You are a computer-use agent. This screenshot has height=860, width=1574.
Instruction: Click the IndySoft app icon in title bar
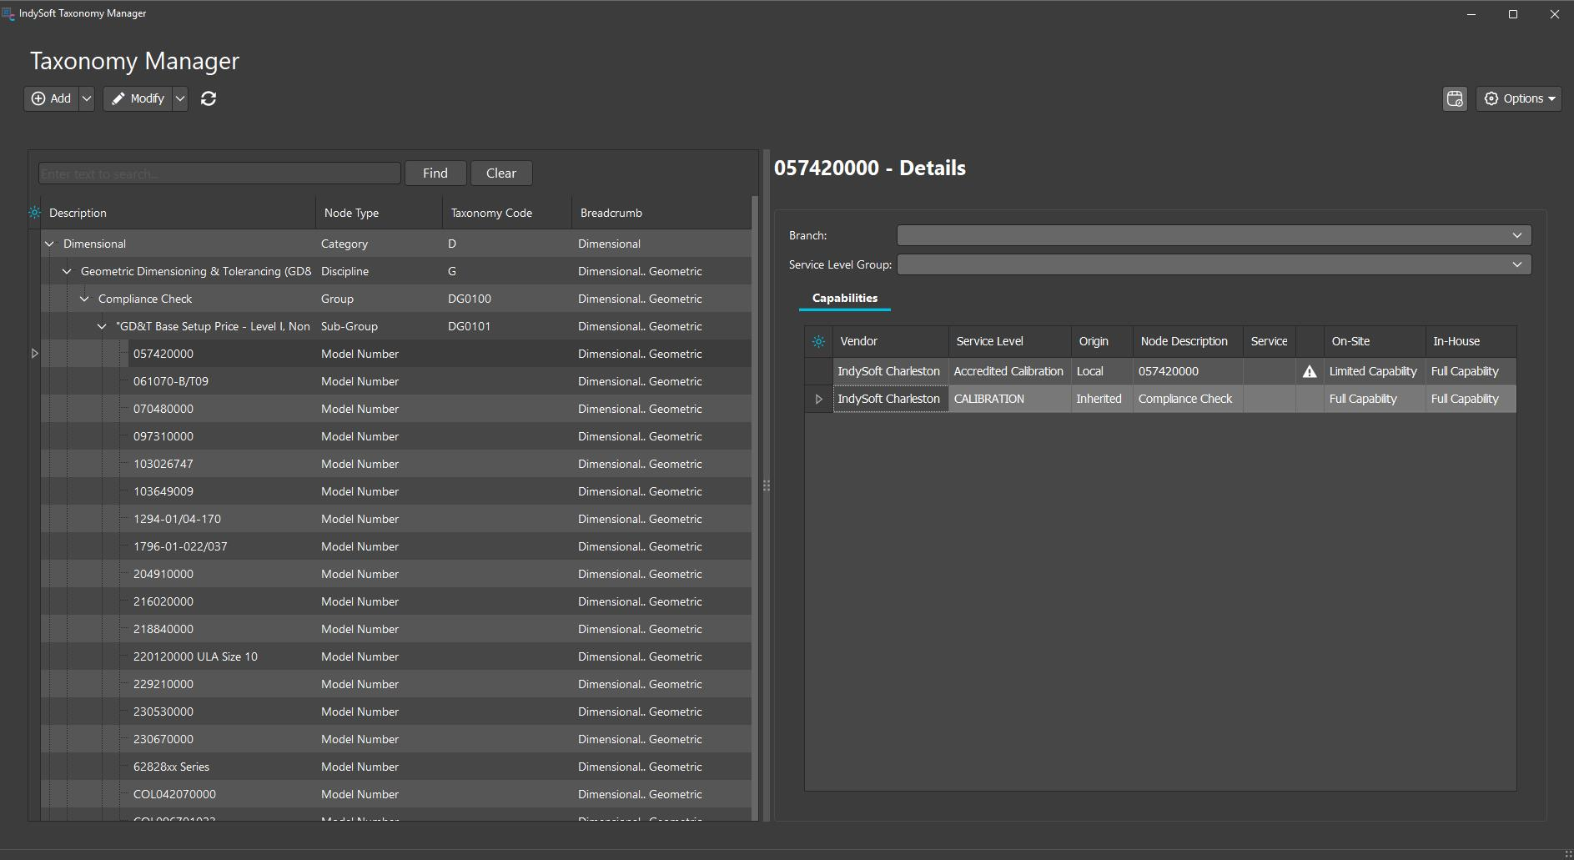pos(8,13)
